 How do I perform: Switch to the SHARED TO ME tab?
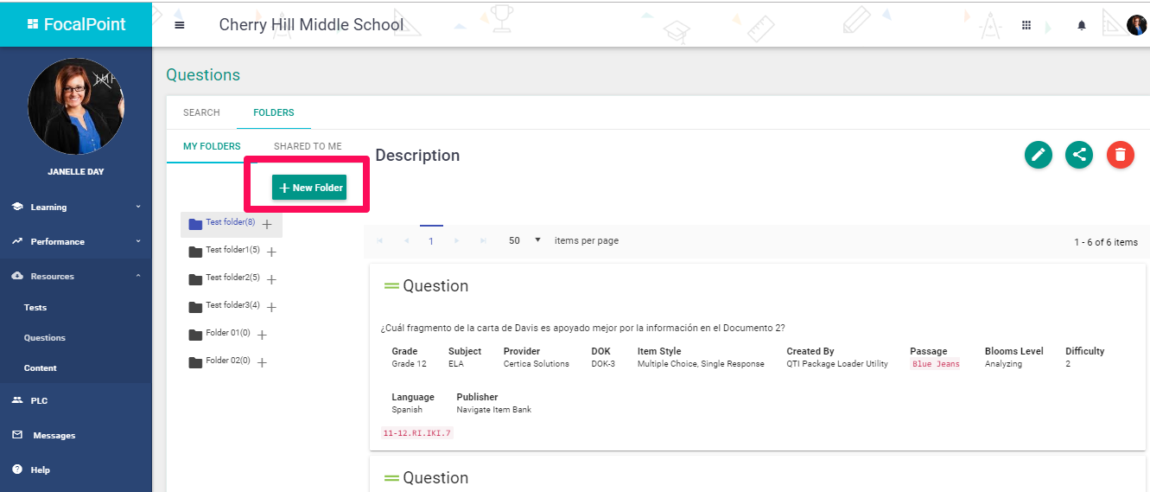pyautogui.click(x=308, y=146)
